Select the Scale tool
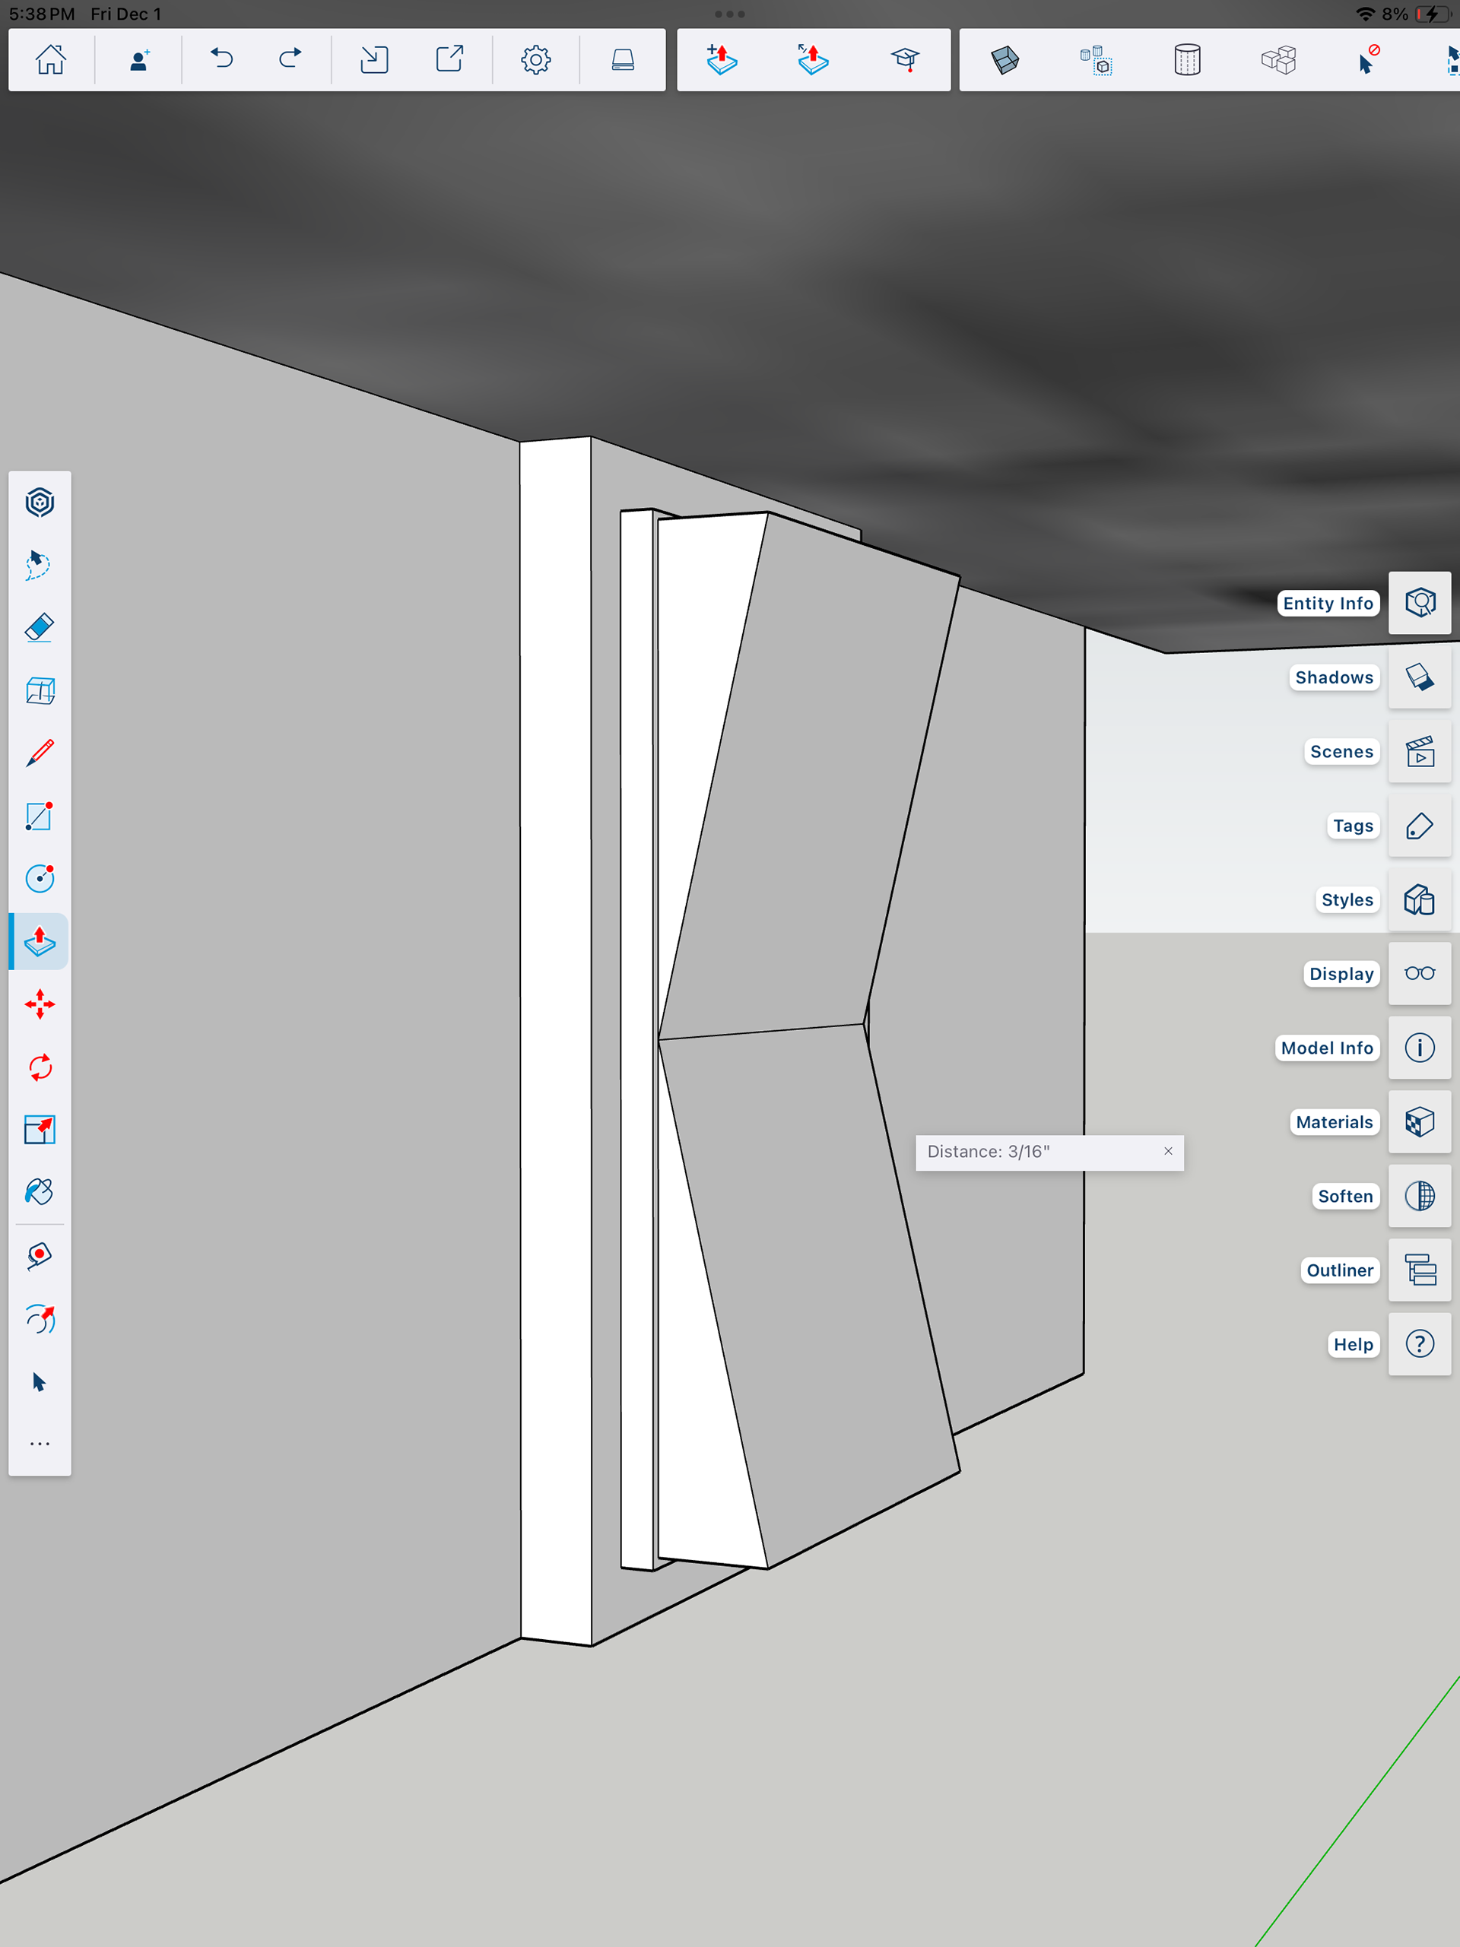 (x=40, y=1130)
